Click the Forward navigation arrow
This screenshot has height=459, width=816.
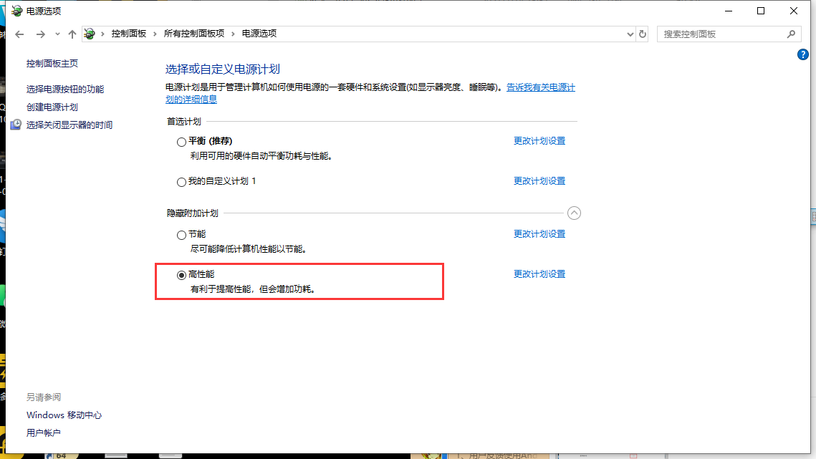(x=41, y=34)
